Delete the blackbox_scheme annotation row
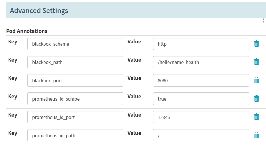Viewport: 266px width, 148px height. (x=257, y=44)
